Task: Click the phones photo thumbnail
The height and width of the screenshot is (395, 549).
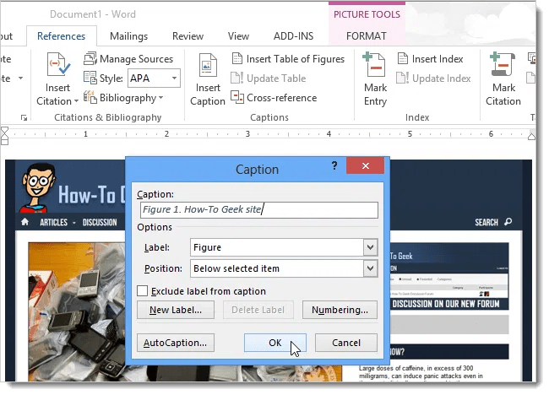Action: (77, 311)
